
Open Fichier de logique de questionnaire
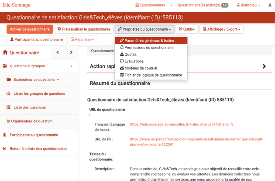151,75
